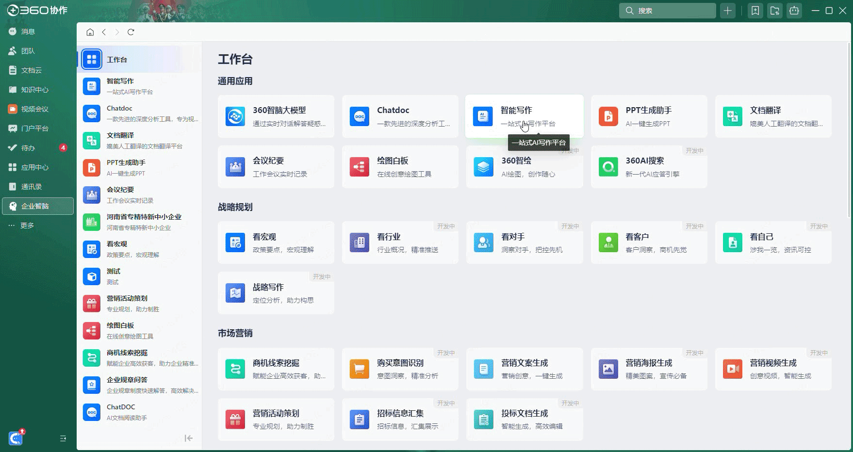Open 文档翻译 in the left app list
The width and height of the screenshot is (853, 452).
coord(139,141)
